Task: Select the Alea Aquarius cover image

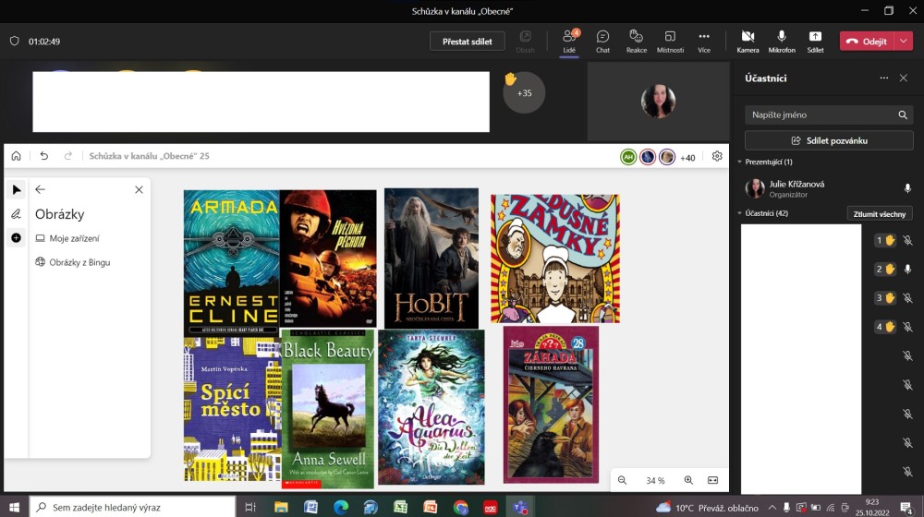Action: (x=432, y=407)
